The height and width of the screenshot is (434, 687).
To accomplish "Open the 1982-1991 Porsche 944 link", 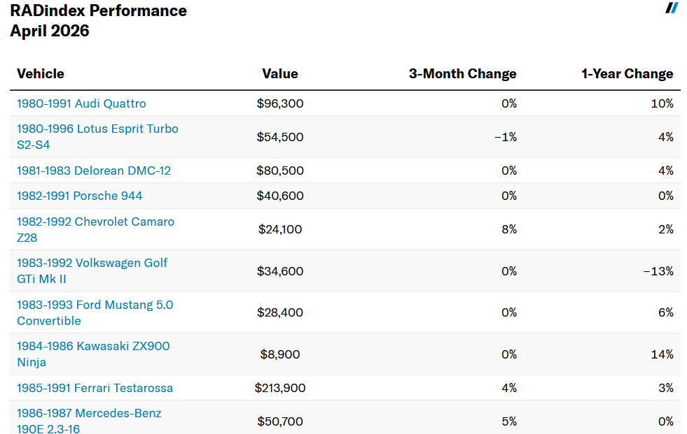I will (x=80, y=196).
